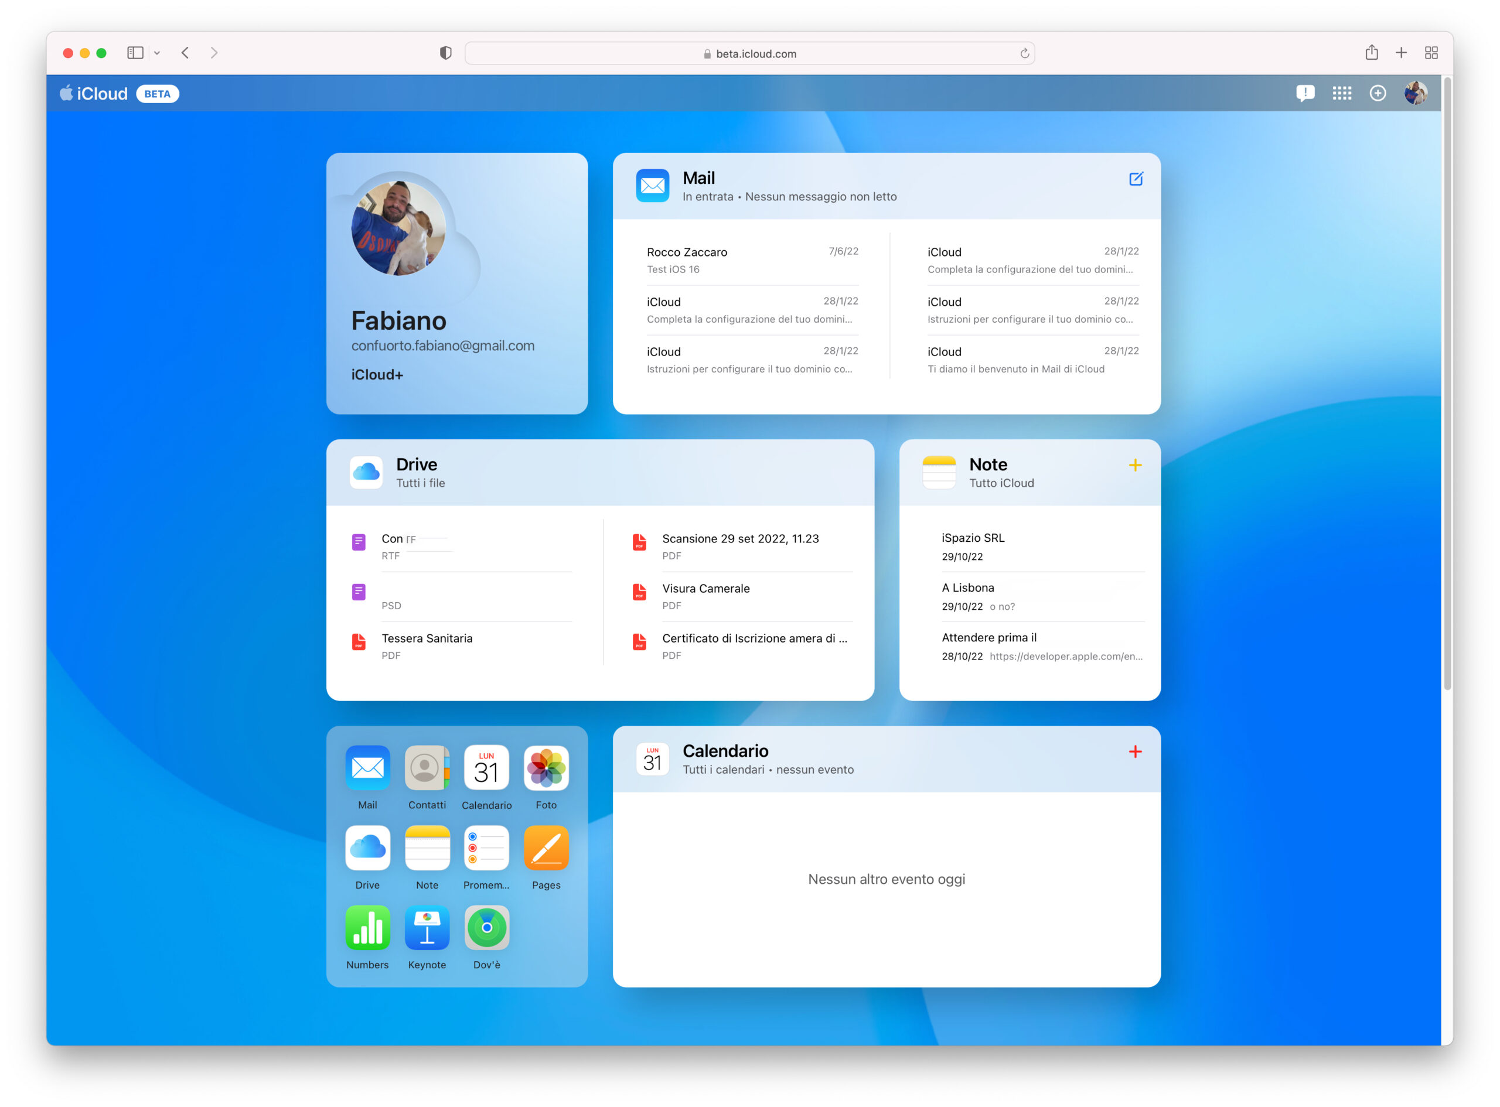Image resolution: width=1500 pixels, height=1107 pixels.
Task: Open Scansione 29 set 2022 file
Action: [x=742, y=547]
